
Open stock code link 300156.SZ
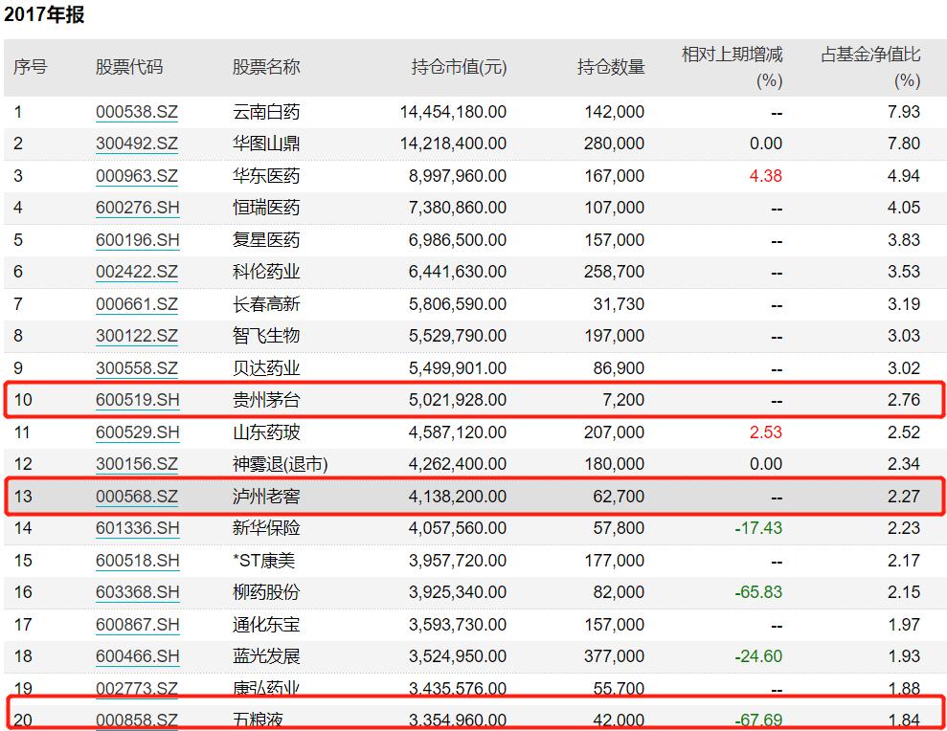coord(137,464)
